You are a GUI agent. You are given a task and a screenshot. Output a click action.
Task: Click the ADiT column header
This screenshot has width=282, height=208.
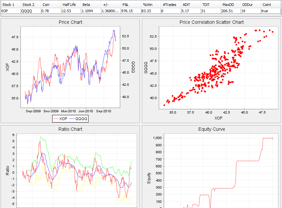pos(187,4)
